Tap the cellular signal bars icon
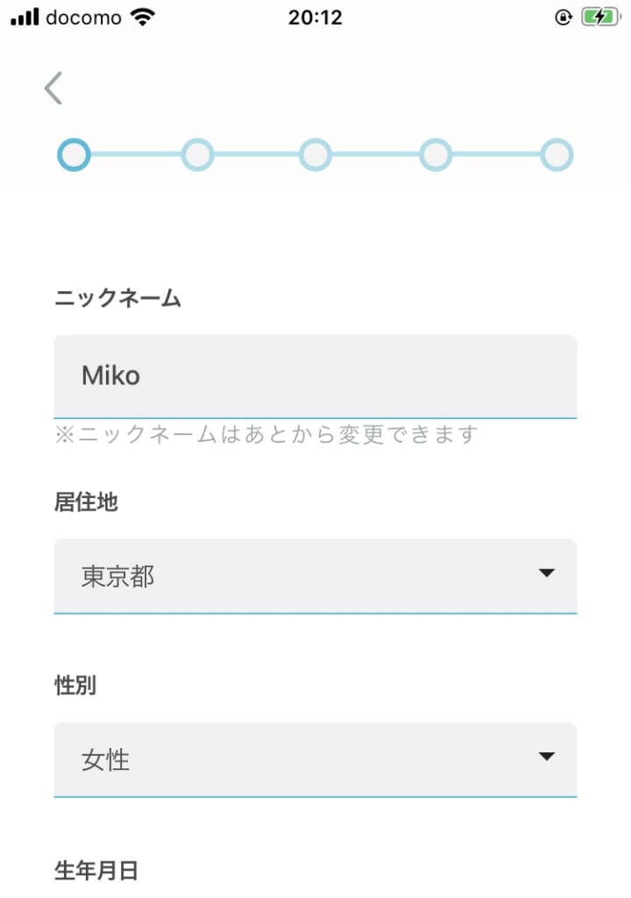Screen dimensions: 631x898 [25, 18]
